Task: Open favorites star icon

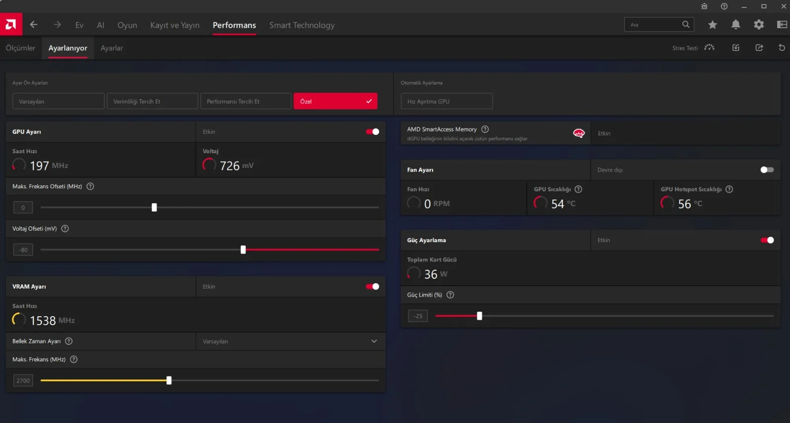Action: [712, 25]
